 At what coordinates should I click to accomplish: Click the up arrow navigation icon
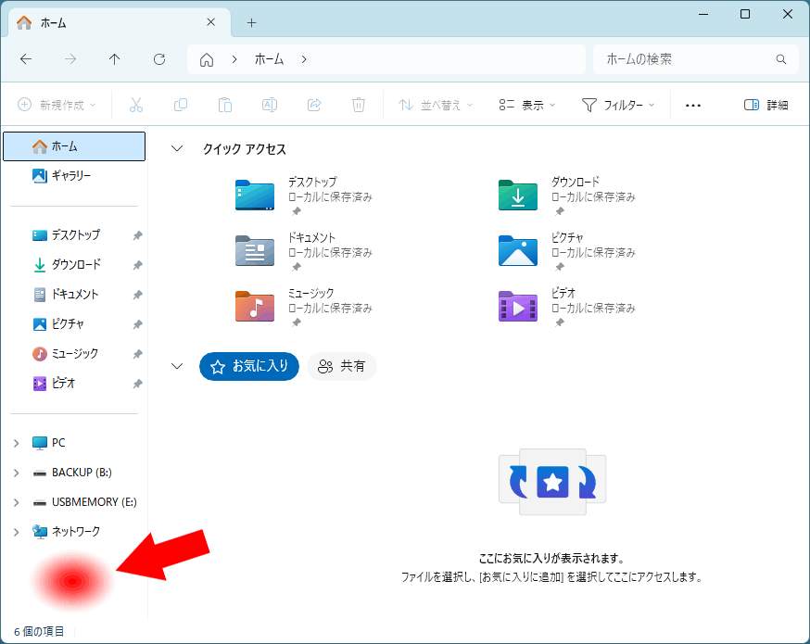(115, 59)
